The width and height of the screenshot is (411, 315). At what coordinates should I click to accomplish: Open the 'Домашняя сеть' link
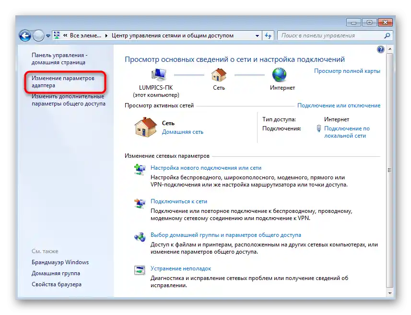(182, 132)
